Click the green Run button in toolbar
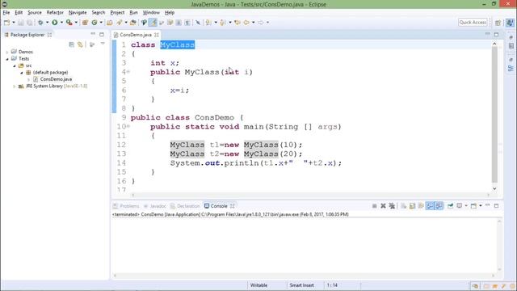The width and height of the screenshot is (517, 291). (55, 23)
